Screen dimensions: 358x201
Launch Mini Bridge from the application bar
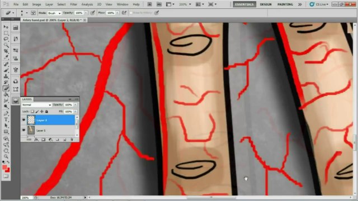click(159, 4)
